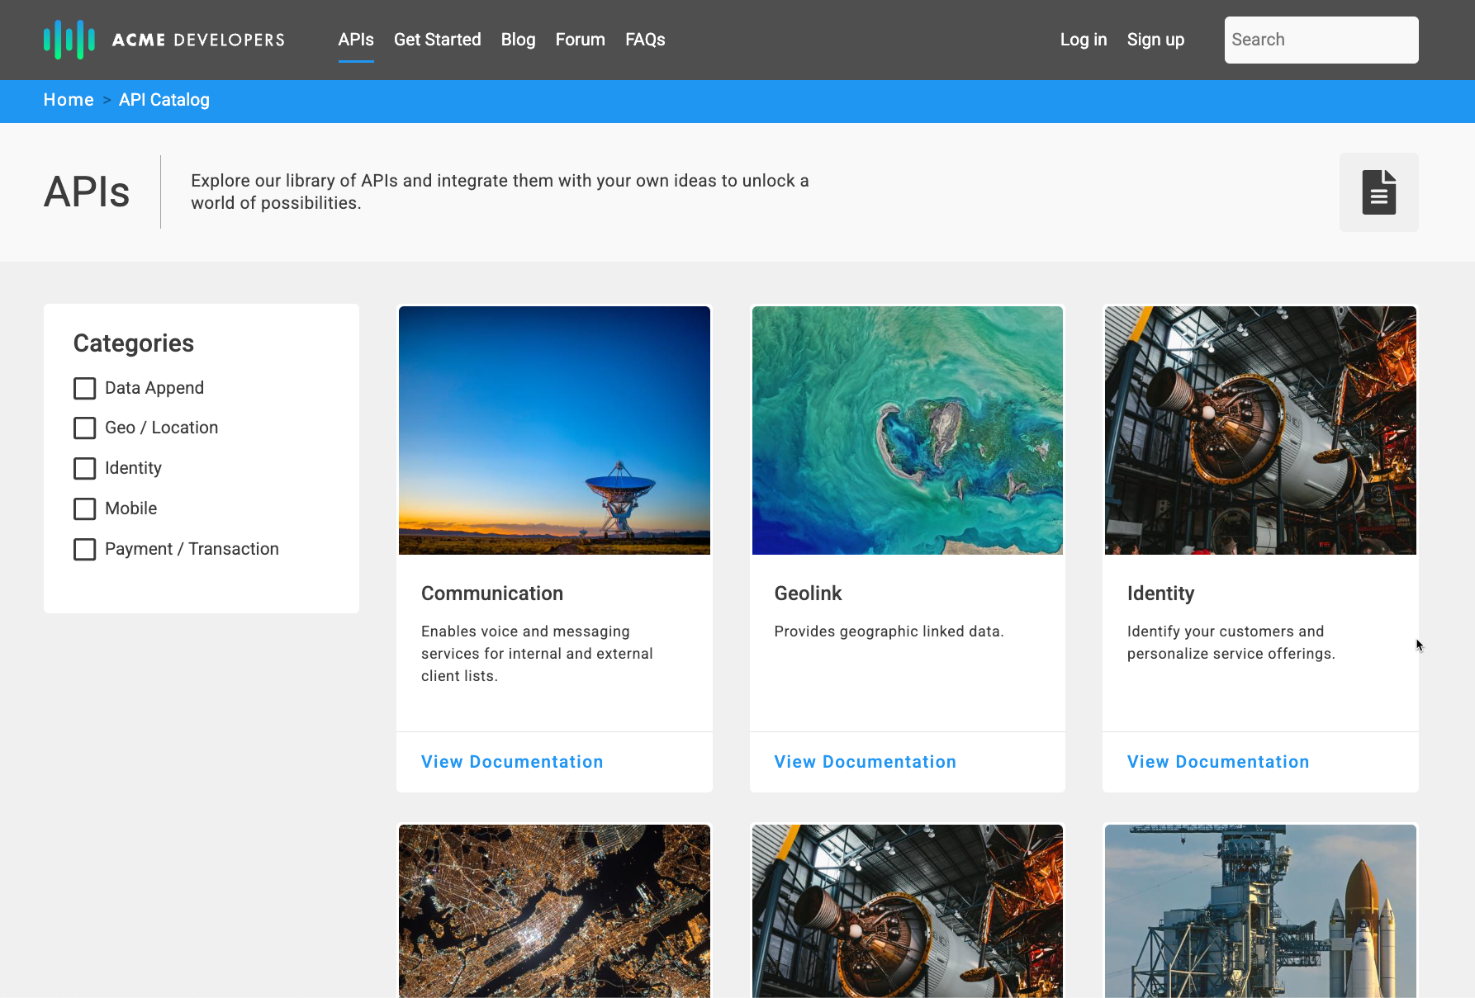Open the Communication satellite dish image
1475x998 pixels.
[x=554, y=430]
